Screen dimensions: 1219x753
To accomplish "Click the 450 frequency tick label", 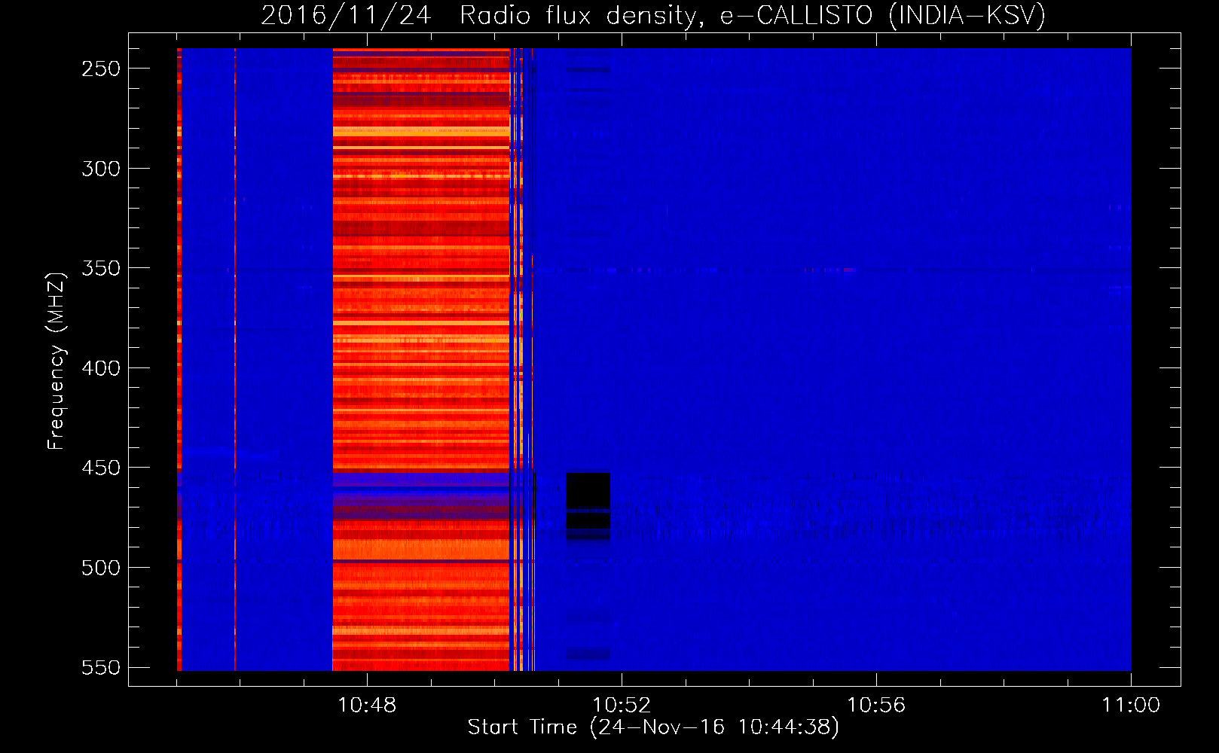I will [101, 468].
